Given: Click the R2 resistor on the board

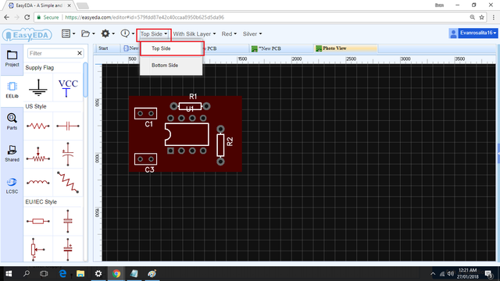Looking at the screenshot, I should point(220,145).
